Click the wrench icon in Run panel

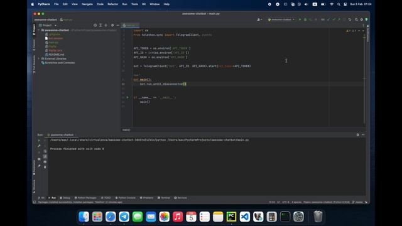tap(39, 146)
